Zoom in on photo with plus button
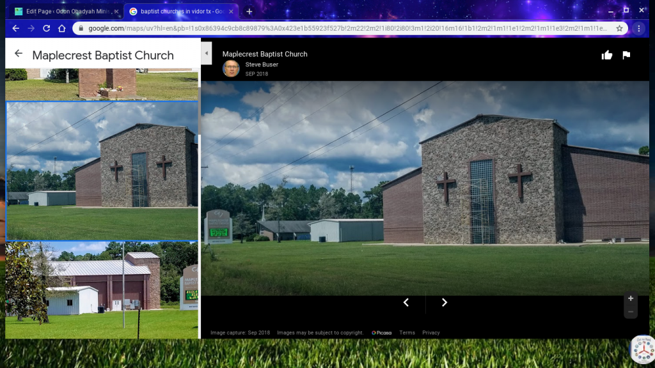Viewport: 655px width, 368px height. tap(631, 298)
